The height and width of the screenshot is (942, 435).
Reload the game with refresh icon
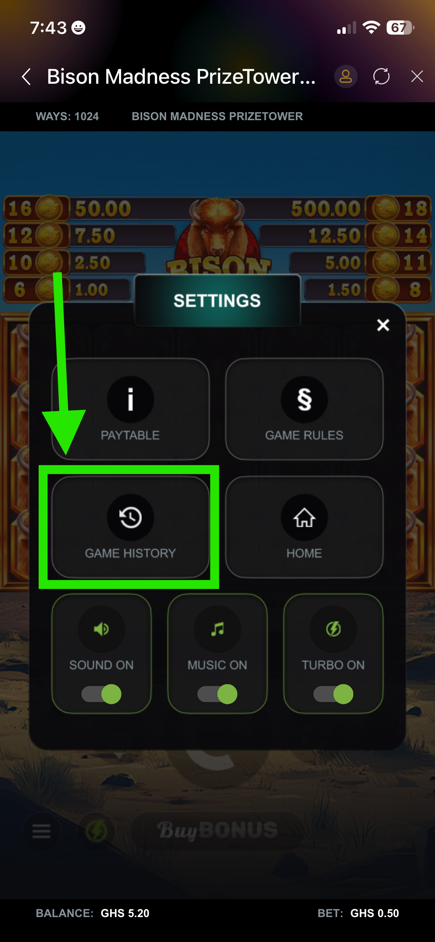pos(381,77)
